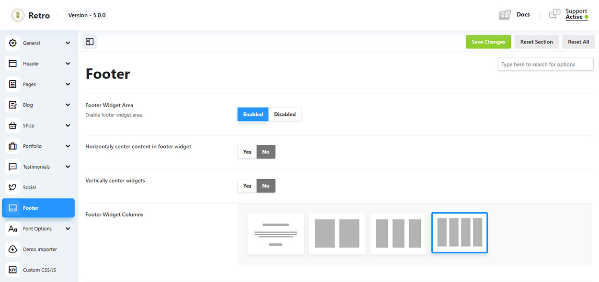Click the Footer Widget Columns label
Image resolution: width=599 pixels, height=282 pixels.
coord(115,215)
